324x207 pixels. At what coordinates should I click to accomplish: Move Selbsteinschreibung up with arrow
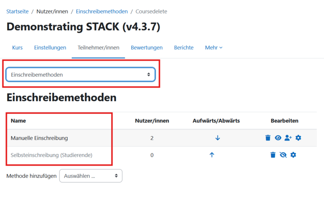212,155
